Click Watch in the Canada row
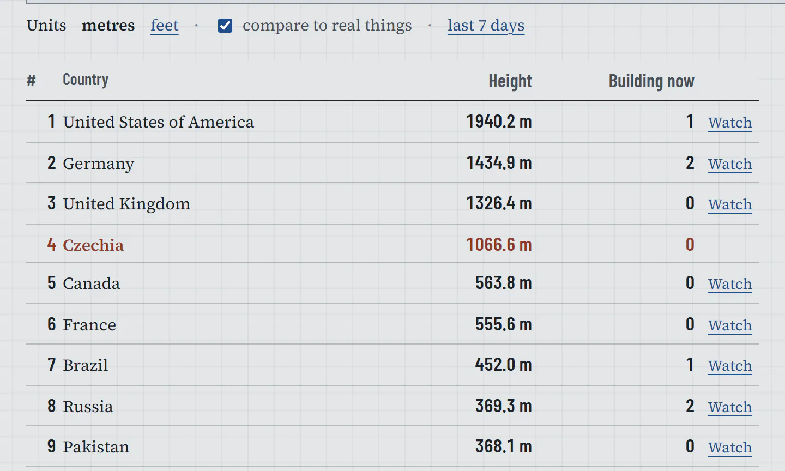Screen dimensions: 785x471 pos(730,284)
